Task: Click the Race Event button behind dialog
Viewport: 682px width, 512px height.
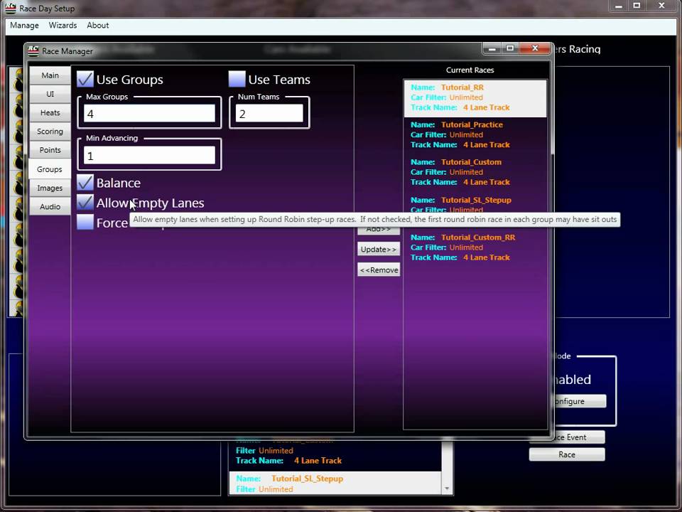Action: 578,437
